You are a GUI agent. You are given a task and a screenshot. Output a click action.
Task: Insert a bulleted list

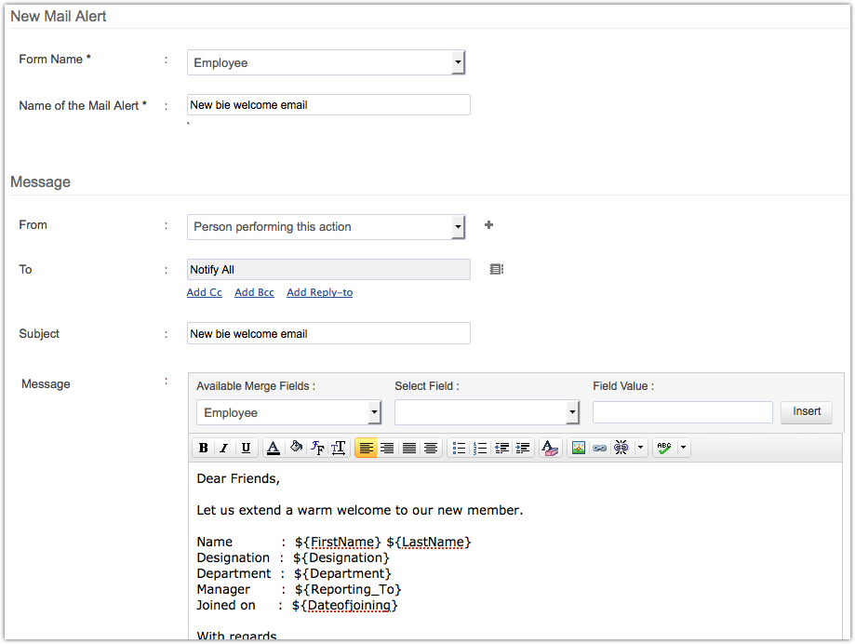pyautogui.click(x=459, y=448)
